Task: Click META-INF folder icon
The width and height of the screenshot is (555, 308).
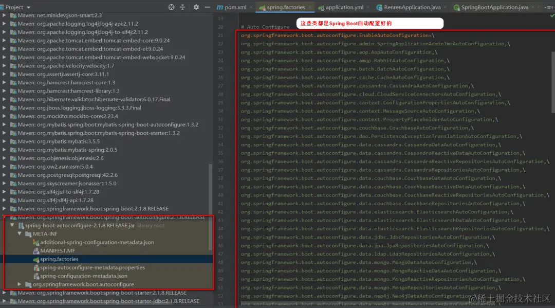Action: (x=28, y=234)
